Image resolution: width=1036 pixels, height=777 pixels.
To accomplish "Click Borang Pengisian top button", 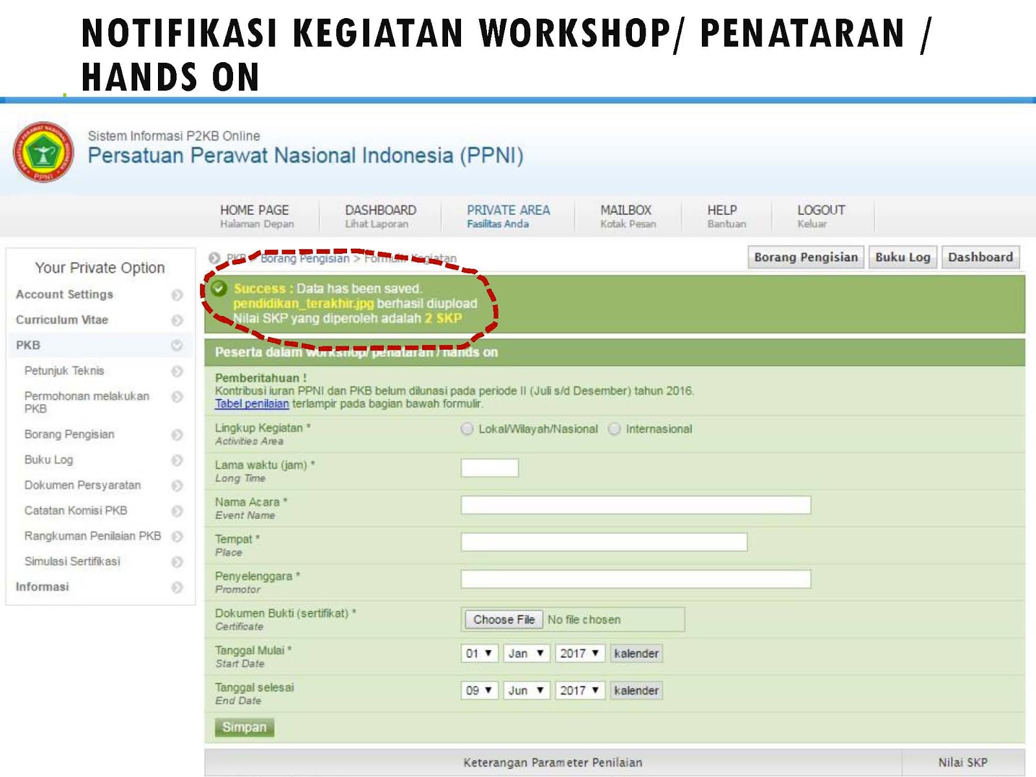I will 805,257.
